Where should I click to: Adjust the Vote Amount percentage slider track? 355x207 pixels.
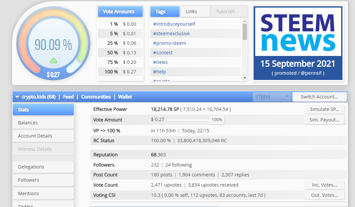coord(188,120)
